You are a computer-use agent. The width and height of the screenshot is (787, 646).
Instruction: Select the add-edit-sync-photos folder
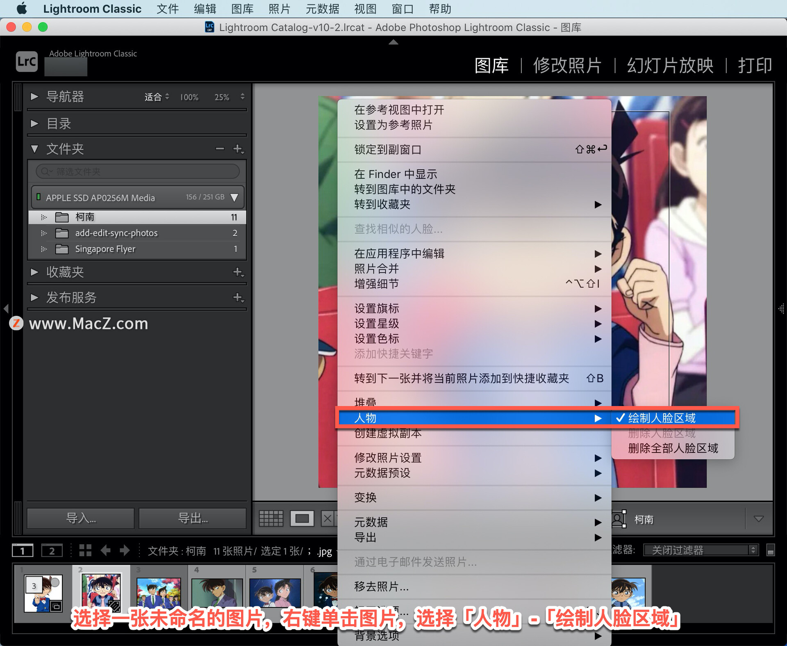(x=137, y=233)
